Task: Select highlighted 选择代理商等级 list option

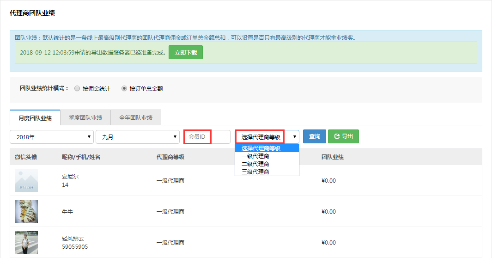Action: click(x=261, y=148)
